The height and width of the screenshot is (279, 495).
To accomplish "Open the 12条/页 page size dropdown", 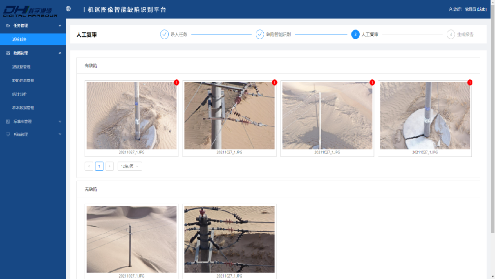I will tap(130, 166).
